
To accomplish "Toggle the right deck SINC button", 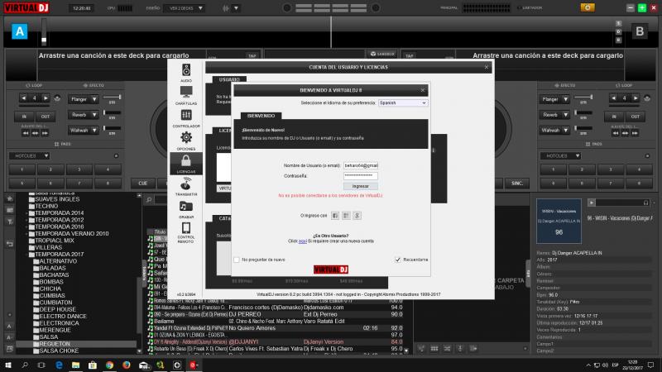I will tap(516, 184).
